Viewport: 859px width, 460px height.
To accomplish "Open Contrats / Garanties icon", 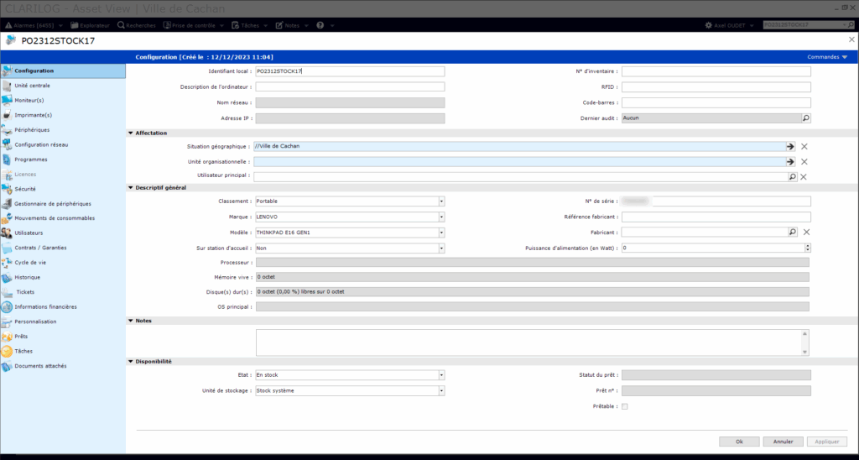I will (x=7, y=248).
